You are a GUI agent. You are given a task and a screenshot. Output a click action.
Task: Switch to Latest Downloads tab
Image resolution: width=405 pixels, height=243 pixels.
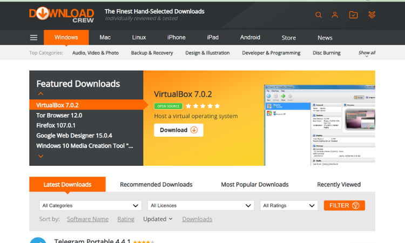coord(67,184)
